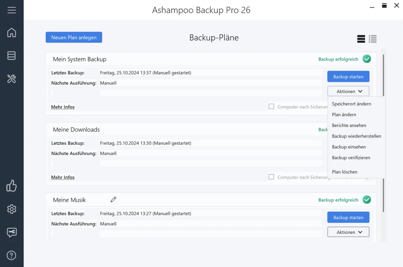
Task: Click the Neuen Plan anlegen button
Action: (73, 37)
